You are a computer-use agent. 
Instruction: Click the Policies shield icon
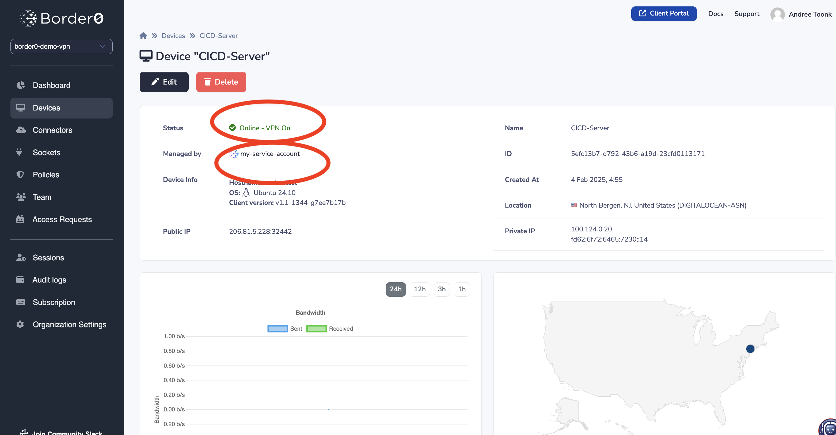click(20, 174)
